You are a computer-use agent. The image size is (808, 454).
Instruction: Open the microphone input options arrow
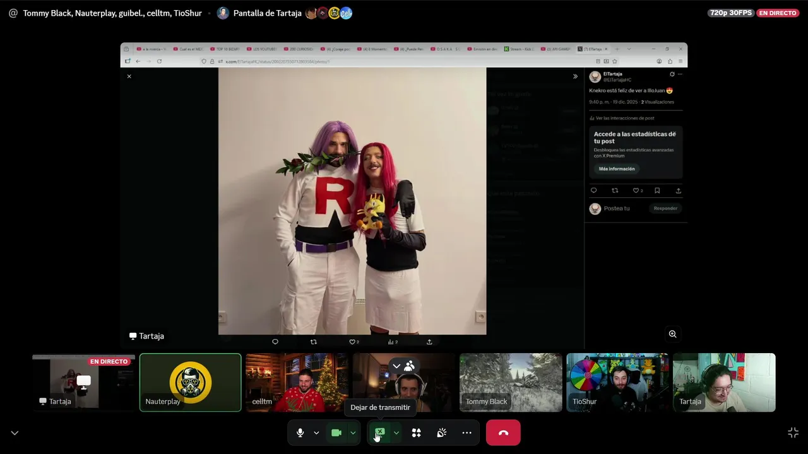(316, 433)
